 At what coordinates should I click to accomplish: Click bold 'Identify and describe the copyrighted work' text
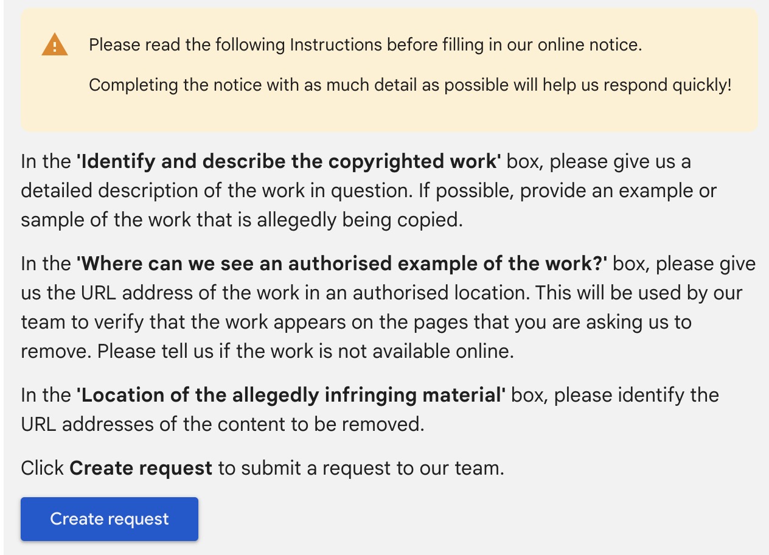[x=288, y=162]
